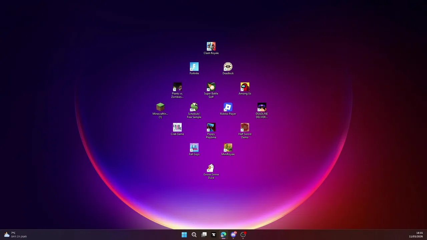Click the Minecraft installer (1) icon
This screenshot has width=427, height=240.
point(160,111)
